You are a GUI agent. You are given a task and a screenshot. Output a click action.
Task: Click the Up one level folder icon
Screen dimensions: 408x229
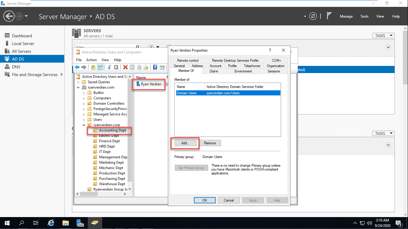pos(93,67)
